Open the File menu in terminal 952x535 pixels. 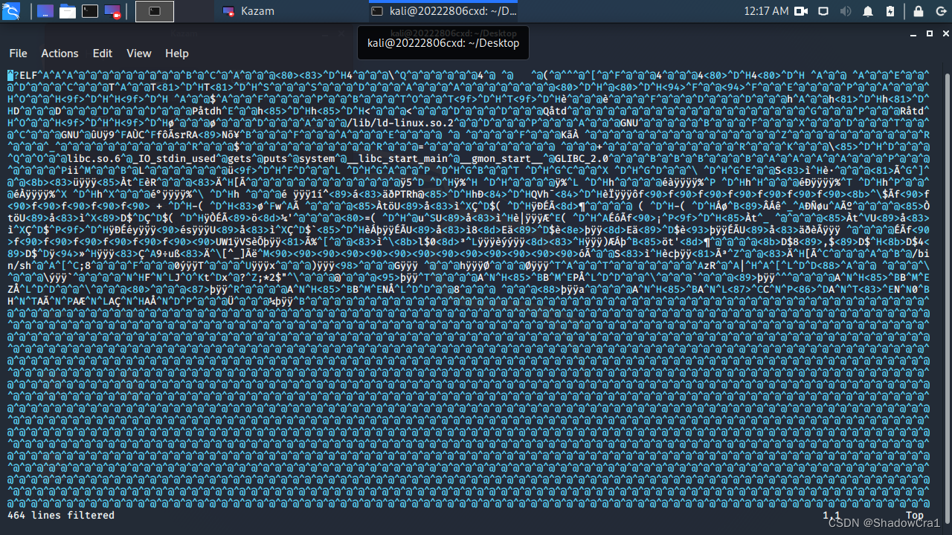click(18, 53)
